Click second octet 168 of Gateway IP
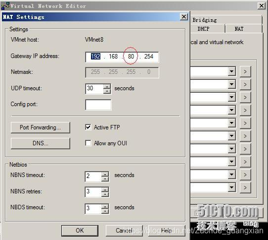Image resolution: width=268 pixels, height=240 pixels. click(113, 57)
